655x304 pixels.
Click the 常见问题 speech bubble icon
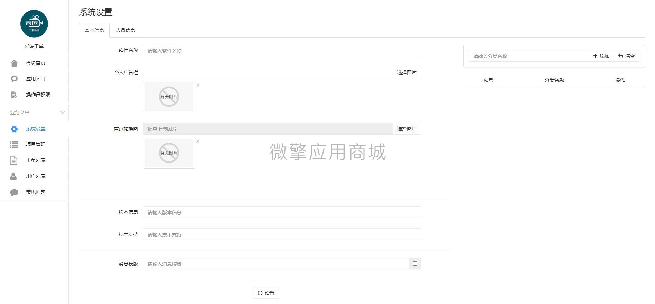(14, 193)
